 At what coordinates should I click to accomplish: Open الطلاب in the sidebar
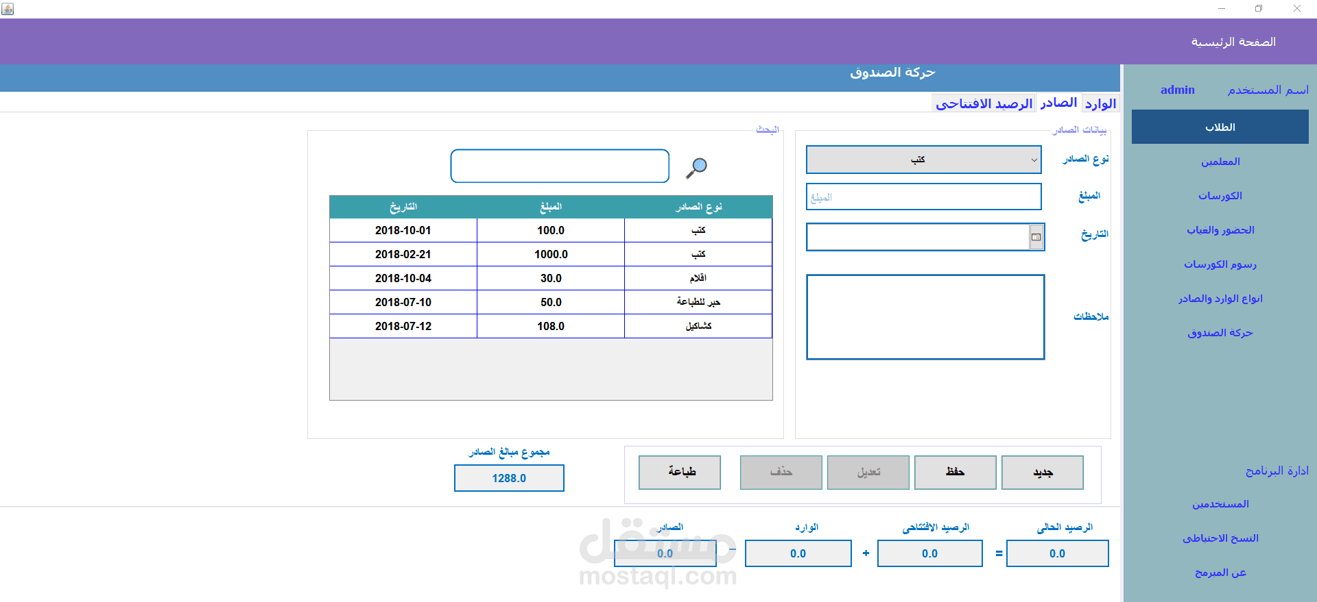[1220, 127]
